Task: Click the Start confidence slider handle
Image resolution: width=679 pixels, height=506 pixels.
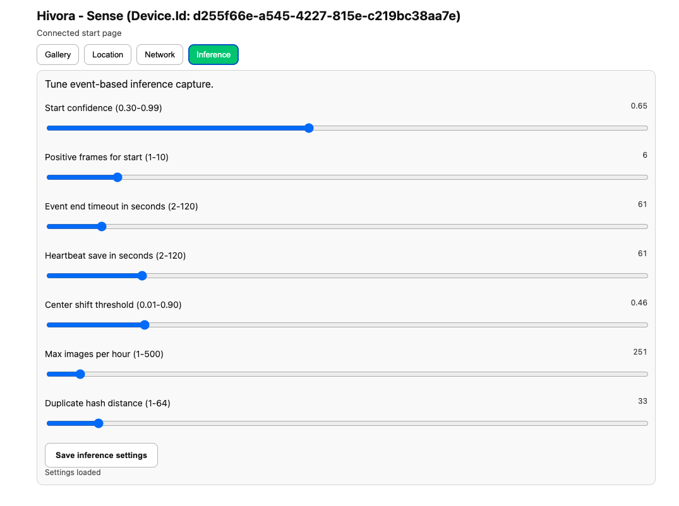Action: [309, 128]
